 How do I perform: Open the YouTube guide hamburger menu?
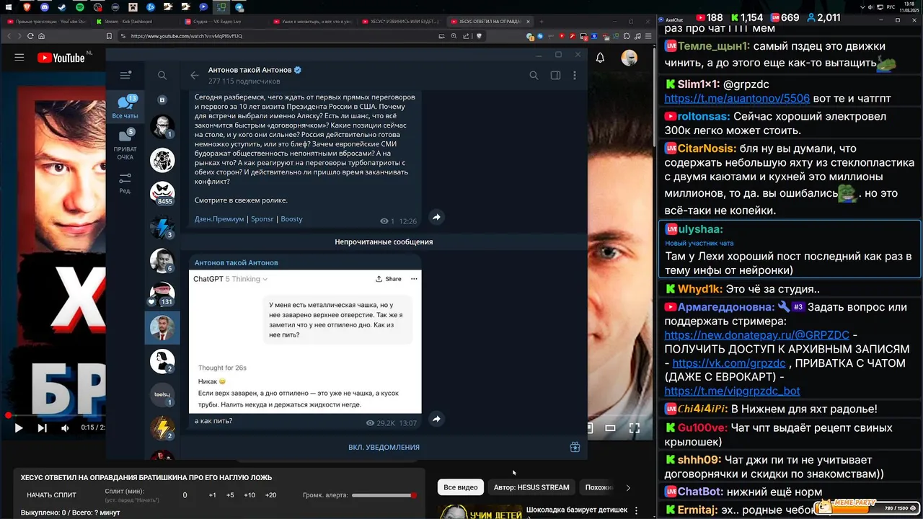coord(19,58)
